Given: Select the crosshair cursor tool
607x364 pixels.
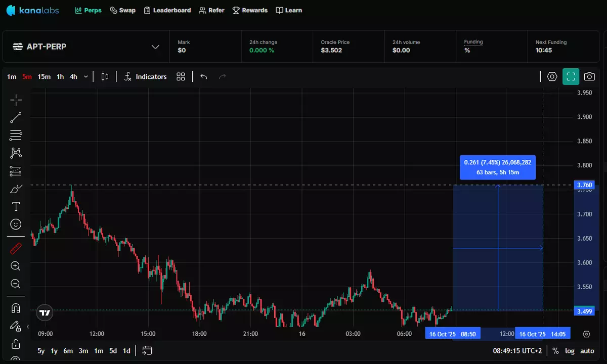Looking at the screenshot, I should click(16, 100).
